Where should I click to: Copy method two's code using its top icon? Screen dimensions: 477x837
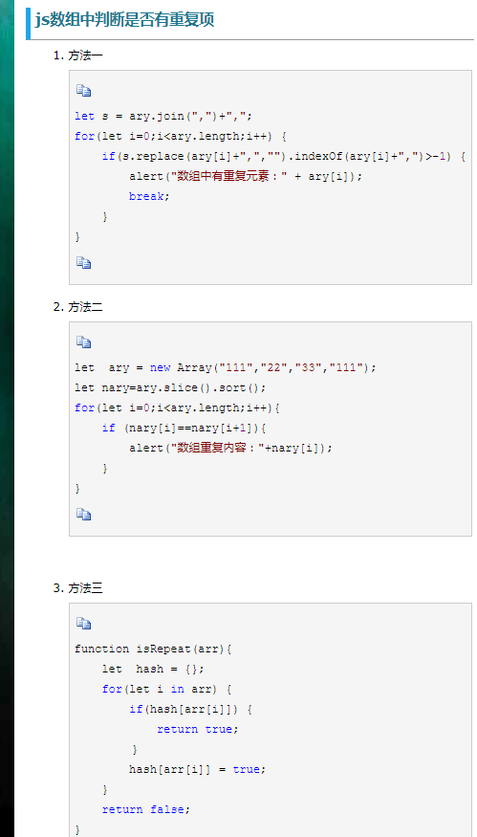83,342
